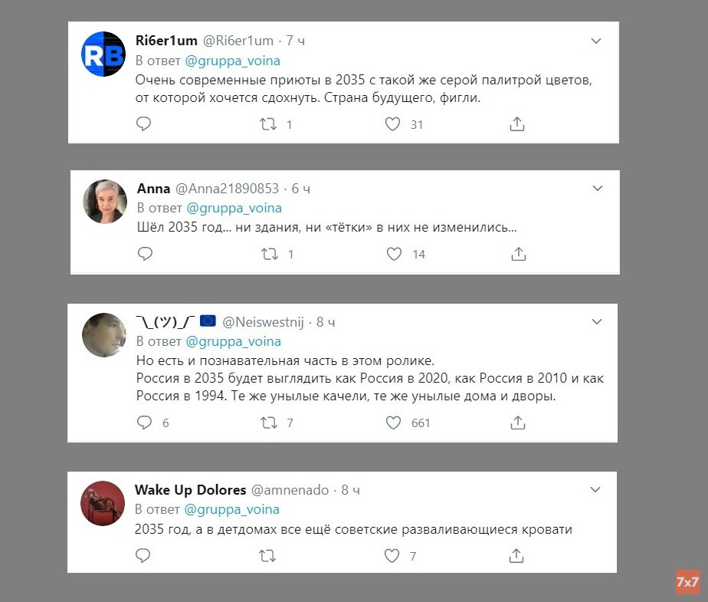The height and width of the screenshot is (602, 708).
Task: Click Ri6er1um's RB avatar
Action: point(103,54)
